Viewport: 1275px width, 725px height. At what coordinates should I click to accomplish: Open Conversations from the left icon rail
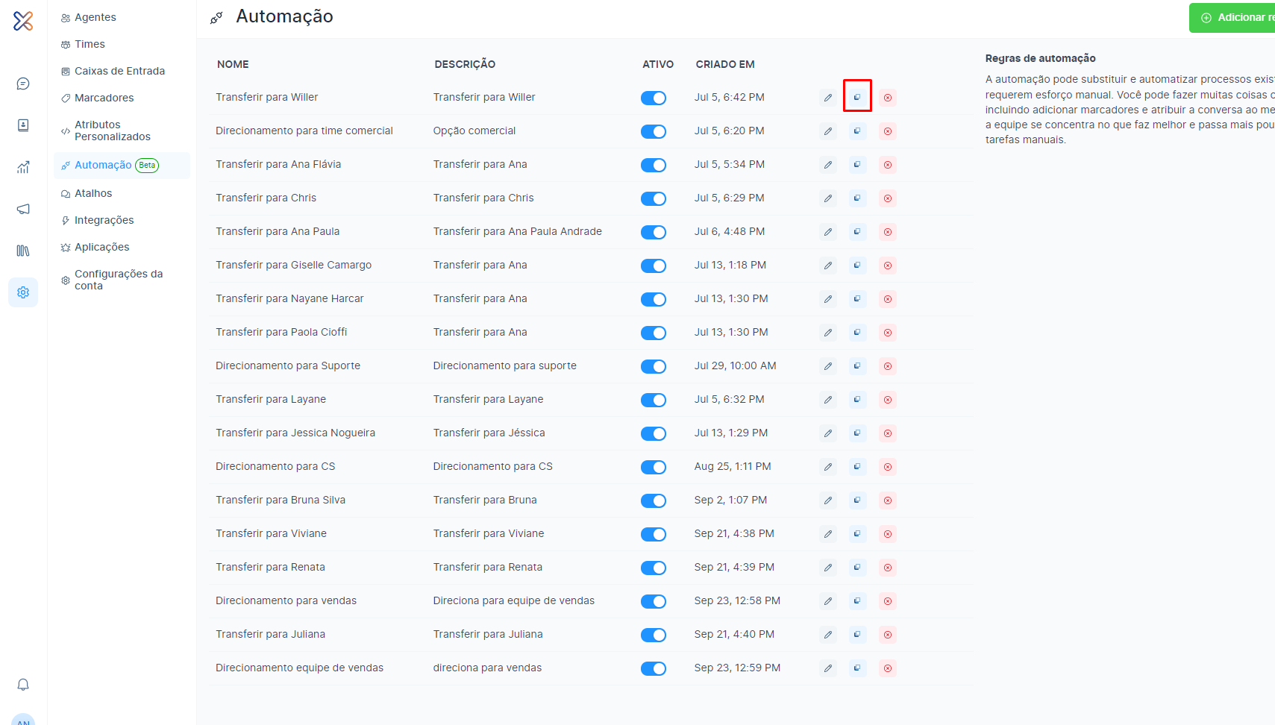pos(23,84)
